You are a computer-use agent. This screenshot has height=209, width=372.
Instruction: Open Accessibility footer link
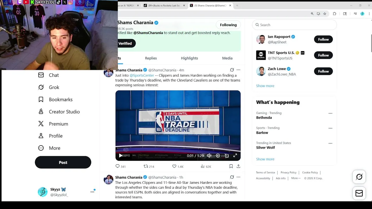click(x=263, y=178)
